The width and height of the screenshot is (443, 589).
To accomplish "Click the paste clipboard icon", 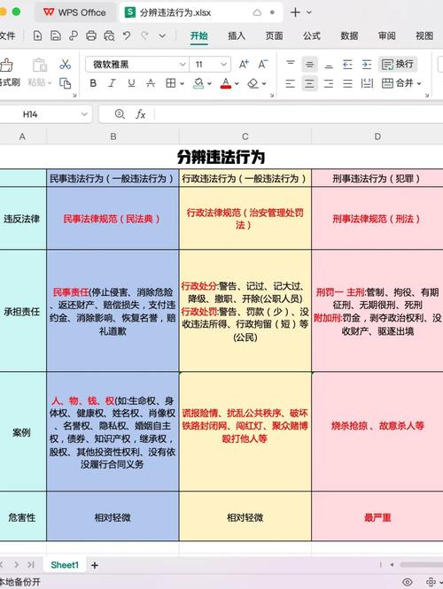I will click(40, 65).
